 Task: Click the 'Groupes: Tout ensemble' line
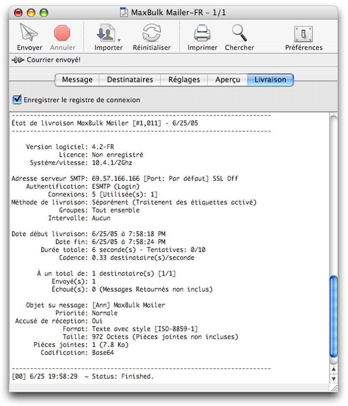pos(99,210)
